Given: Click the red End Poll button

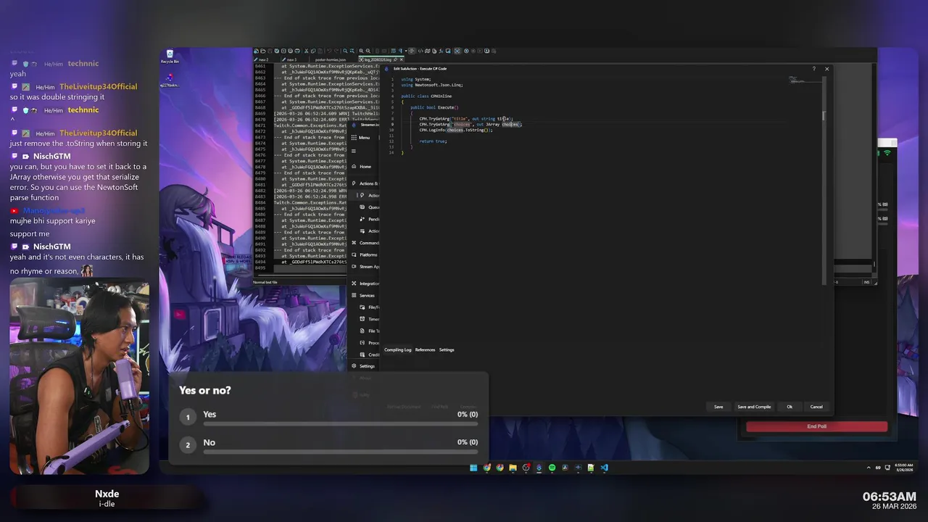Looking at the screenshot, I should (816, 426).
